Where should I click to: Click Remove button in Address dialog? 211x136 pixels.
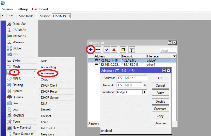pyautogui.click(x=160, y=123)
